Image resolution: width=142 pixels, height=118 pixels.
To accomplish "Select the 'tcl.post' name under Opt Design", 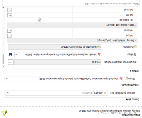I will pyautogui.click(x=129, y=10).
